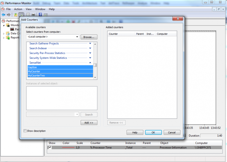The height and width of the screenshot is (162, 227).
Task: Collapse the SenseNet counter group
Action: [x=90, y=63]
